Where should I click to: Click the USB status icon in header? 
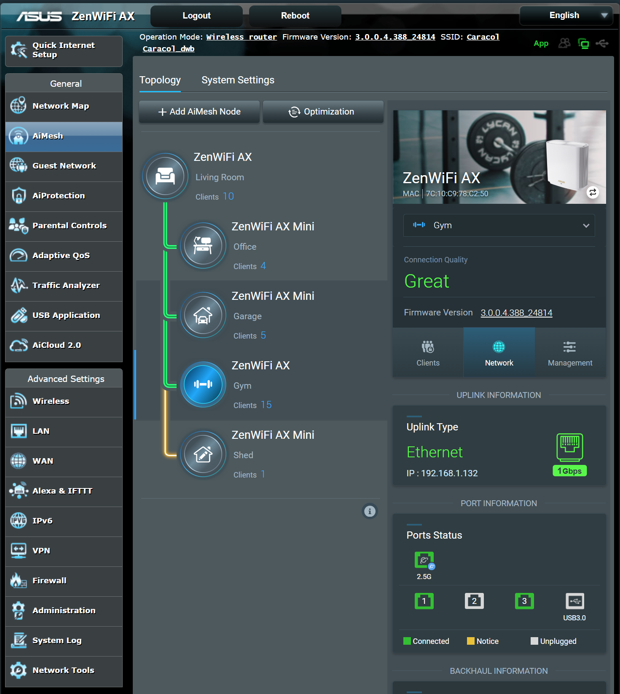(602, 43)
